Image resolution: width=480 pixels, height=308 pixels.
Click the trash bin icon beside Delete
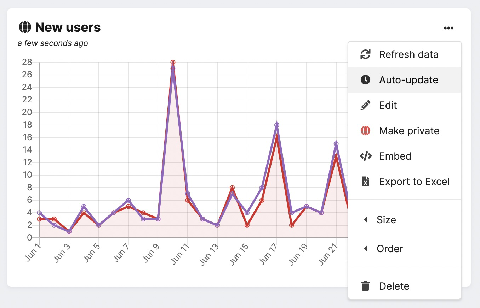click(365, 286)
